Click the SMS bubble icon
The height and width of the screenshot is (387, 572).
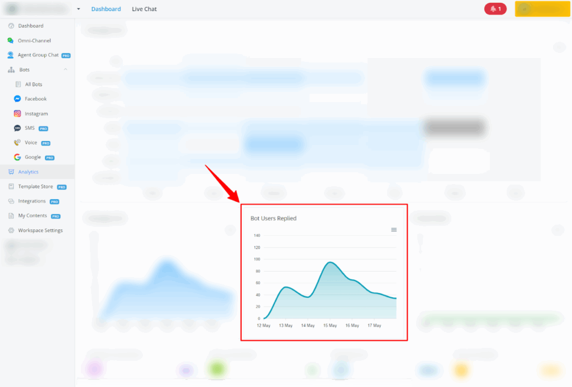pyautogui.click(x=17, y=128)
